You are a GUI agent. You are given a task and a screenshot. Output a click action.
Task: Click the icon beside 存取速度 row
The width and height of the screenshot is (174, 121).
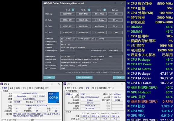click(128, 22)
